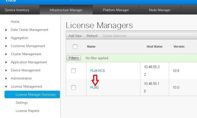Sort by the Name column header
The image size is (197, 118).
pos(91,46)
